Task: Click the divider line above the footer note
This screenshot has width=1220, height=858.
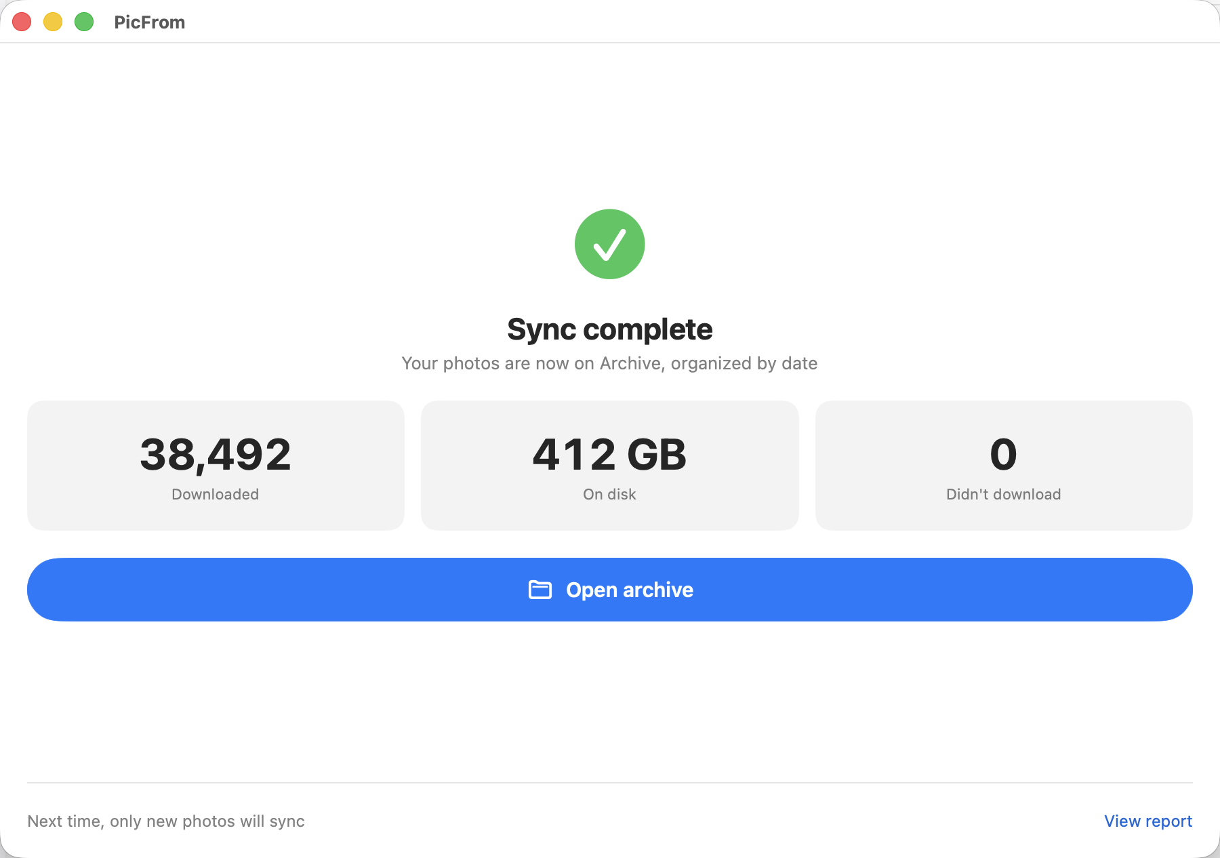Action: click(x=610, y=783)
